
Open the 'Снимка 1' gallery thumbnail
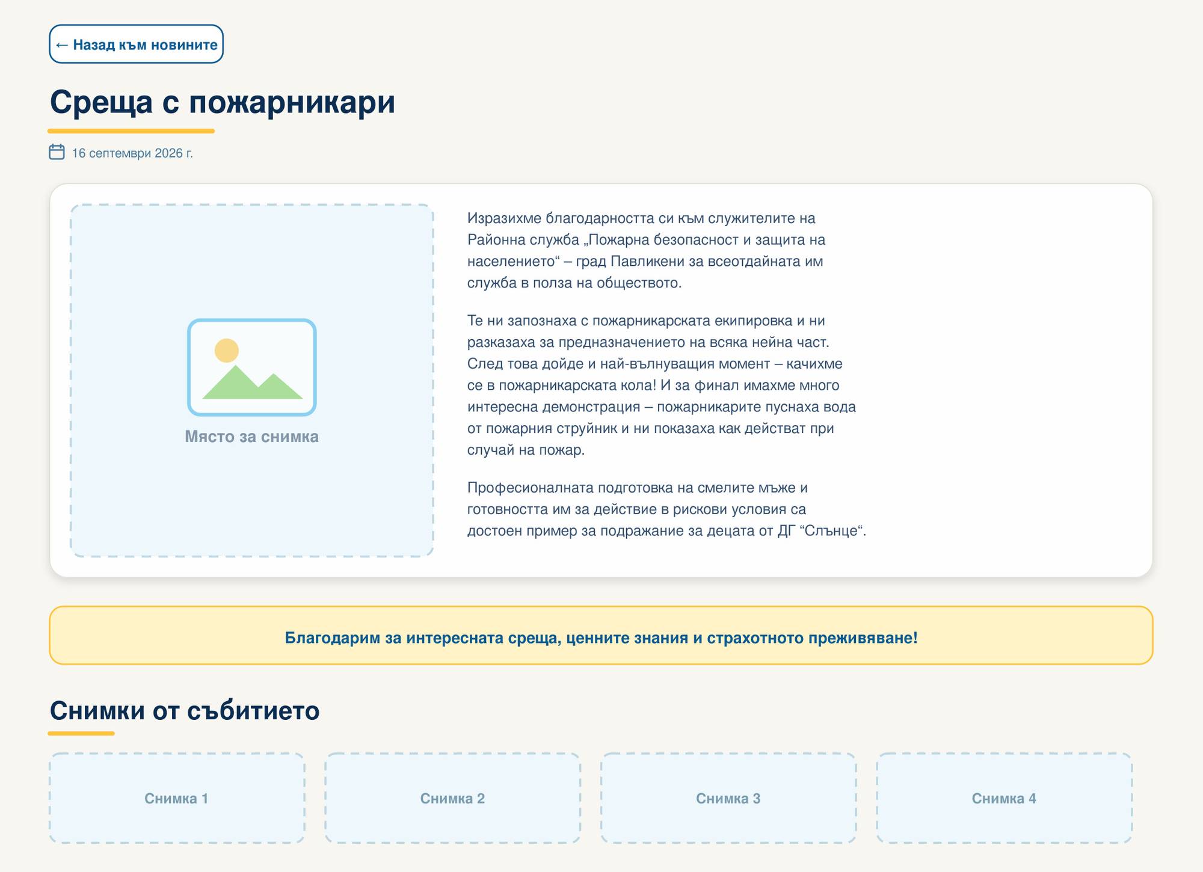point(177,798)
